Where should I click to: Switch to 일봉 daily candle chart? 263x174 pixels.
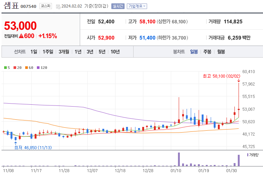click(x=194, y=52)
